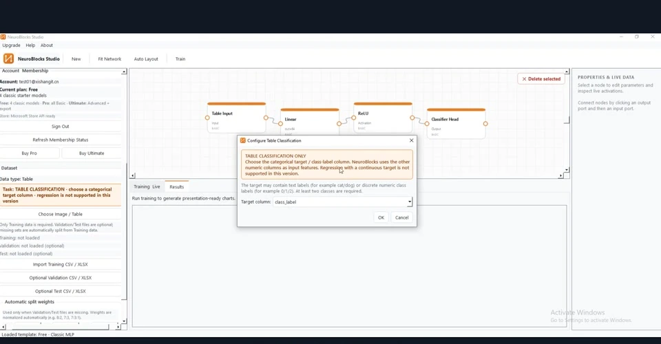661x344 pixels.
Task: Click canvas vertical scroll-up arrow
Action: click(x=567, y=72)
